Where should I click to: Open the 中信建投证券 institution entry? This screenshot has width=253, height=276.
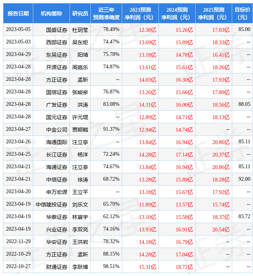(51, 204)
